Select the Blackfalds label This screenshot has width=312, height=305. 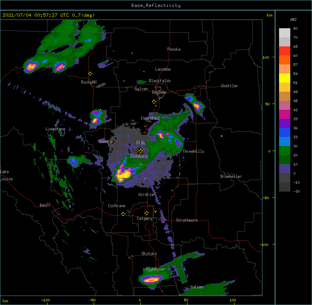160,81
